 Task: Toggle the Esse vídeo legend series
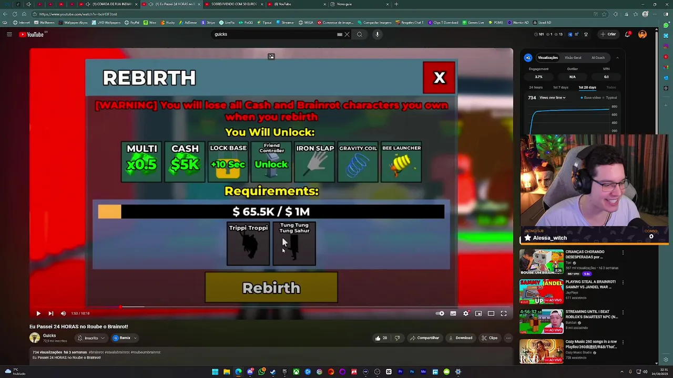[591, 98]
